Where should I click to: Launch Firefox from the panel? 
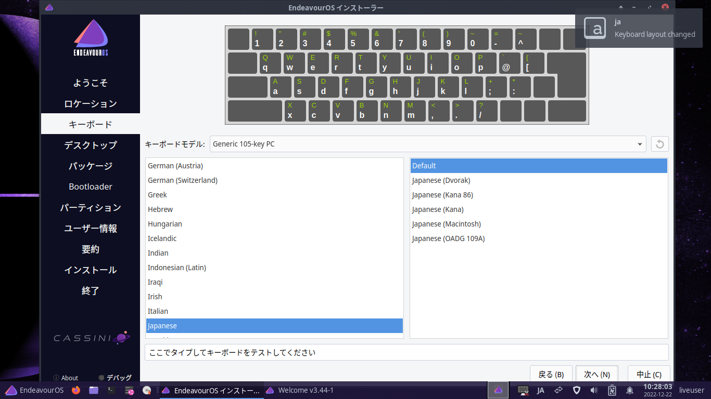76,390
